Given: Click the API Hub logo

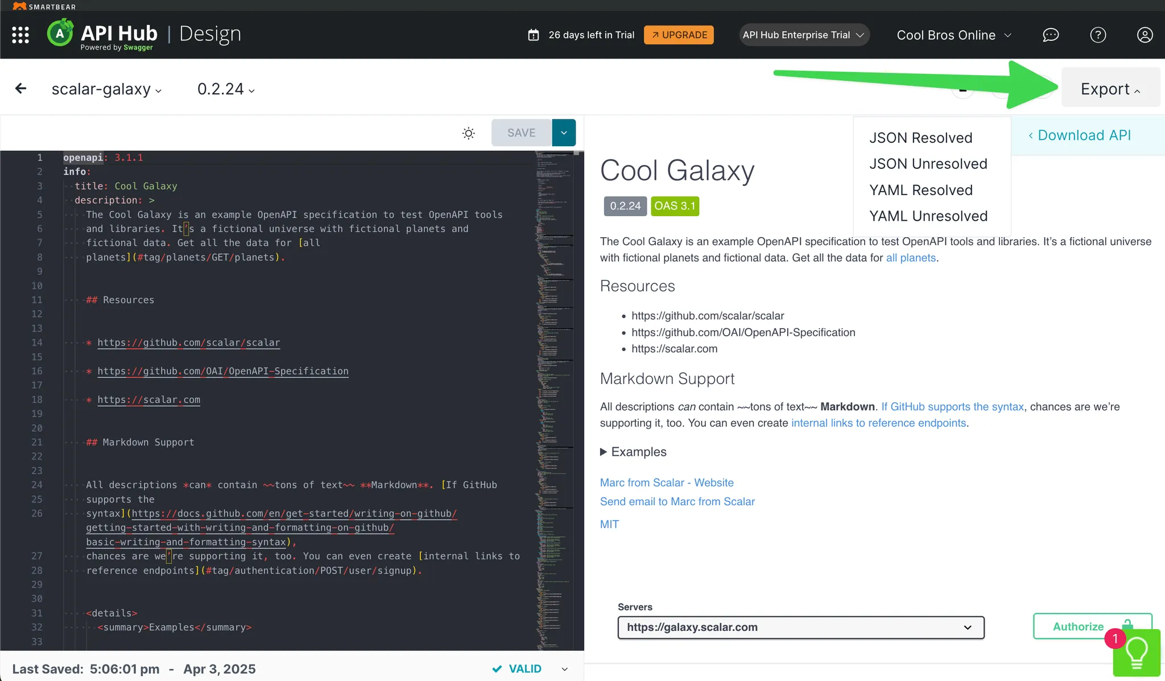Looking at the screenshot, I should pyautogui.click(x=60, y=32).
